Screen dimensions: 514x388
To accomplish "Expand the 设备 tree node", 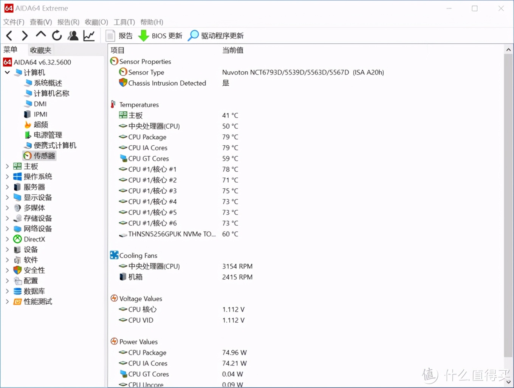I will [x=7, y=249].
